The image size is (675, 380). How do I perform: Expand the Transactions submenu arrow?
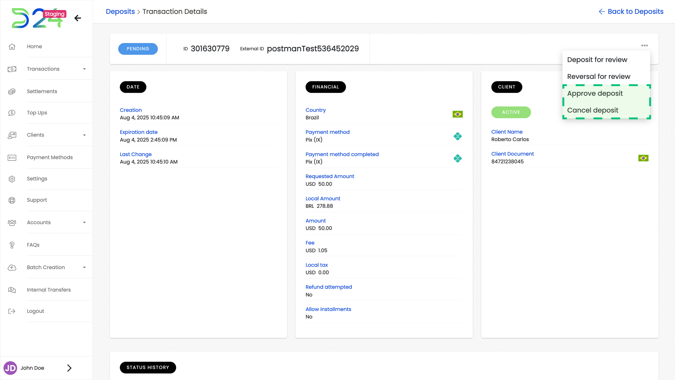tap(84, 69)
